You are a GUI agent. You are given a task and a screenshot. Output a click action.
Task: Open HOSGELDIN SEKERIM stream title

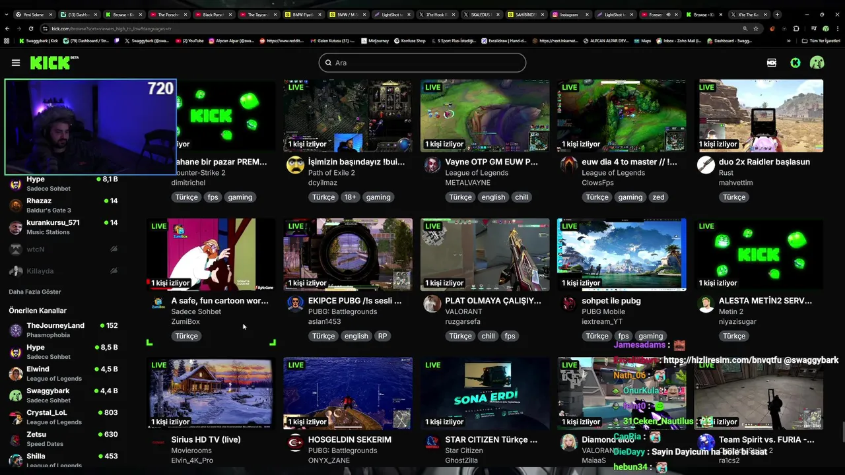(350, 439)
